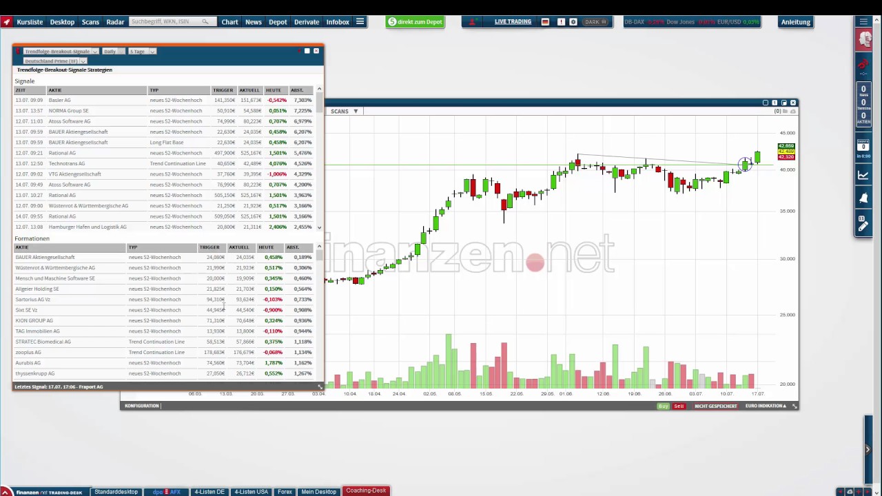Click the search magnifier in Suchbegriff field

click(205, 22)
